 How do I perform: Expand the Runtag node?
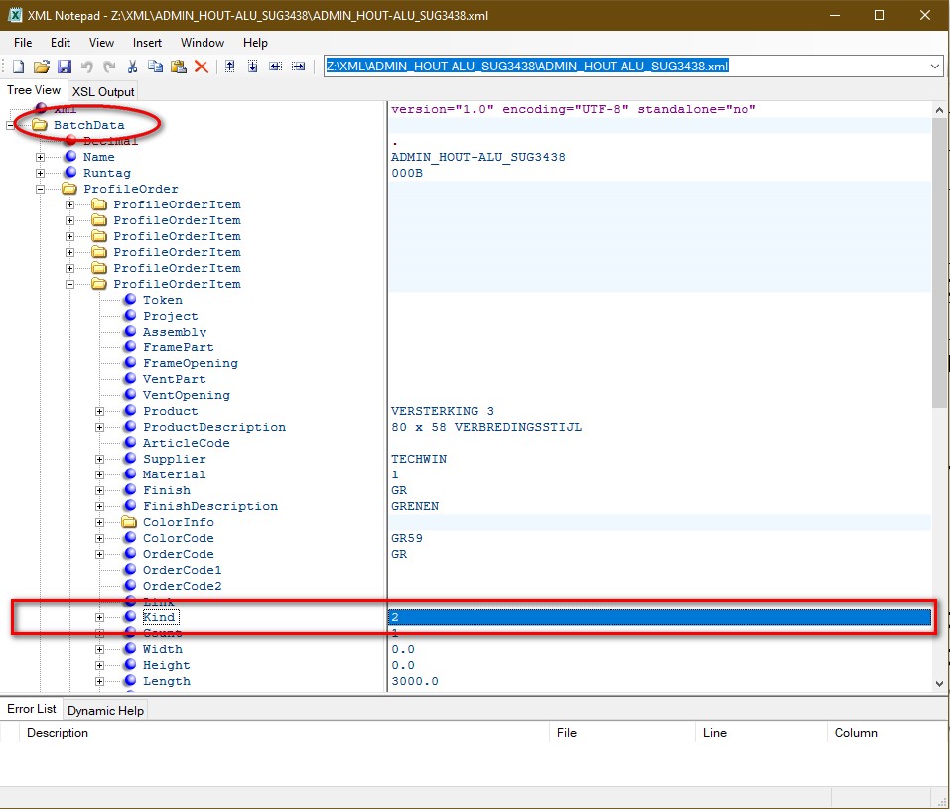(40, 173)
